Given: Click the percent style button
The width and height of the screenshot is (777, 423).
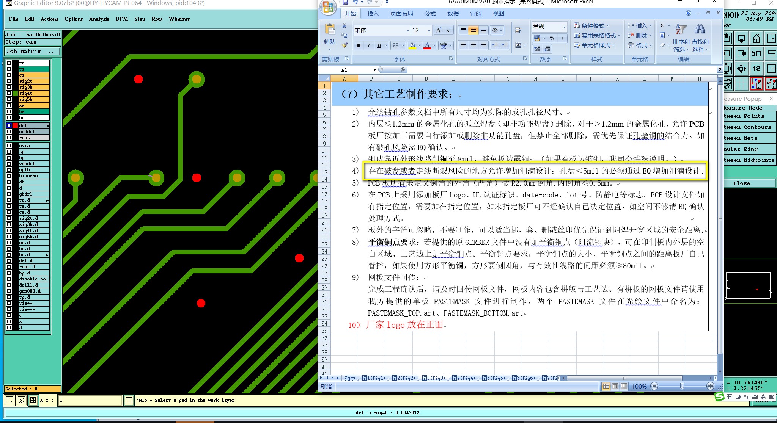Looking at the screenshot, I should [552, 38].
